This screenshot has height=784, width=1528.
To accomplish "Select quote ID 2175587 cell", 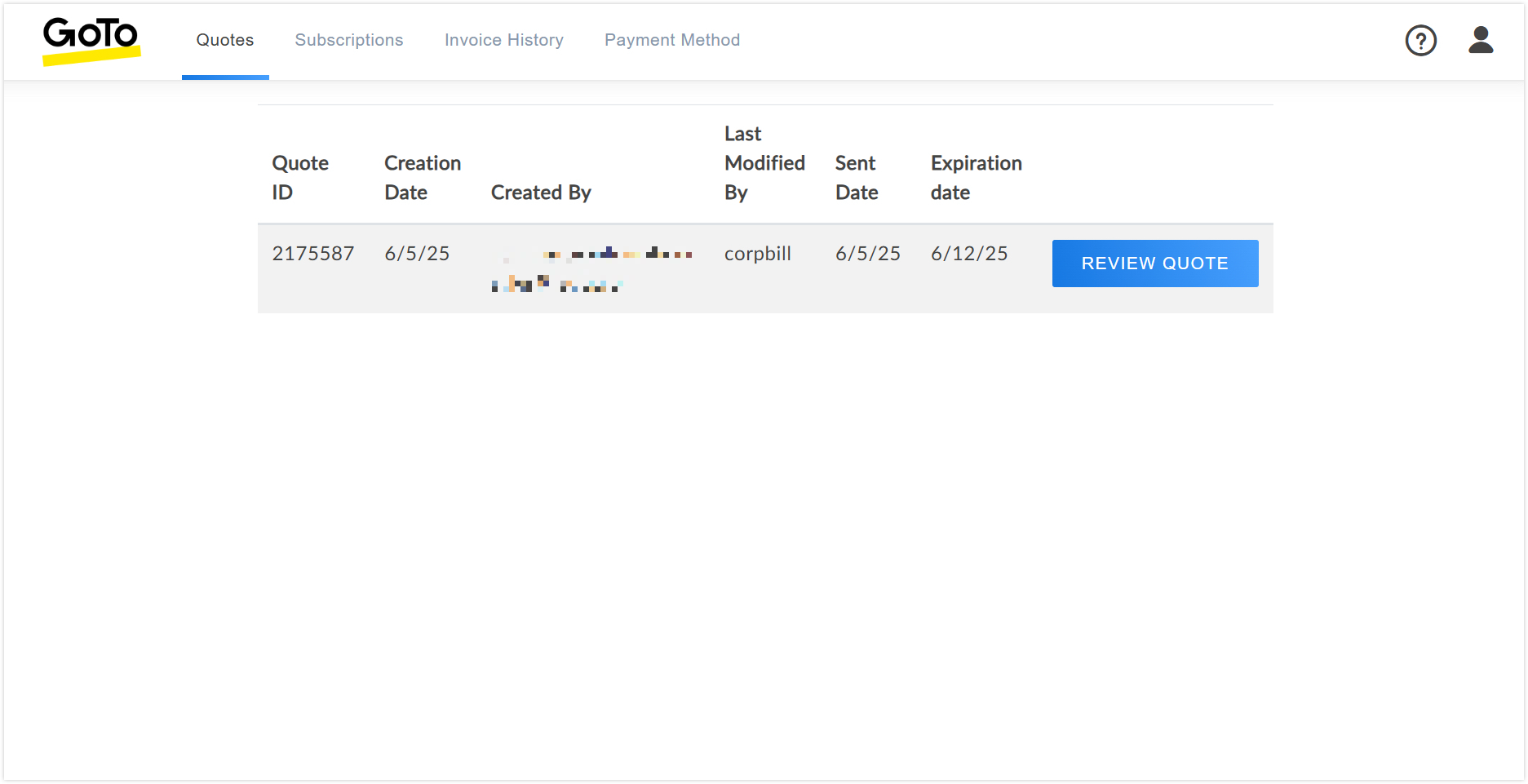I will (x=313, y=254).
